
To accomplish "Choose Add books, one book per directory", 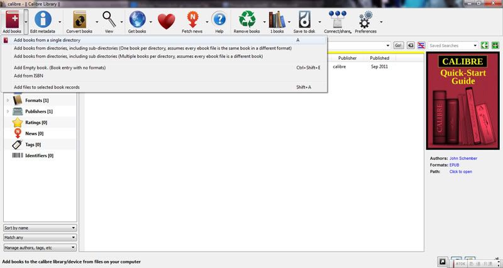I will 164,48.
